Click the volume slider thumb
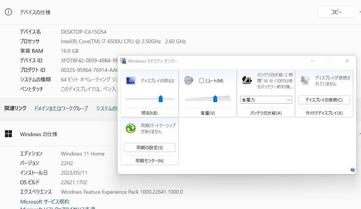This screenshot has height=209, width=361. (x=215, y=98)
